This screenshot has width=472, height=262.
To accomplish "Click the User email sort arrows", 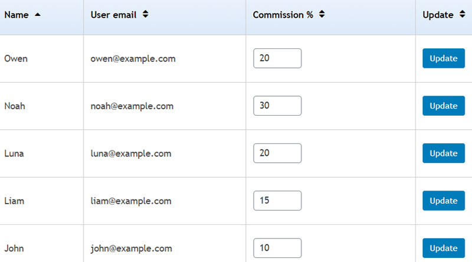I will click(145, 14).
